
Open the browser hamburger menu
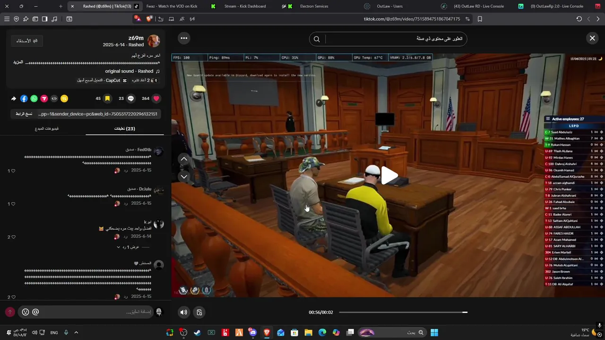click(x=7, y=19)
